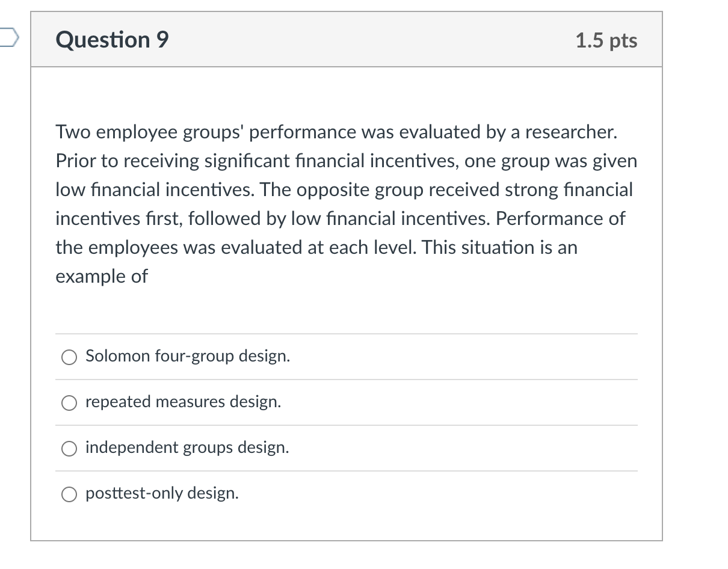The width and height of the screenshot is (728, 569).
Task: Click the '1.5 pts' points label
Action: pyautogui.click(x=606, y=40)
